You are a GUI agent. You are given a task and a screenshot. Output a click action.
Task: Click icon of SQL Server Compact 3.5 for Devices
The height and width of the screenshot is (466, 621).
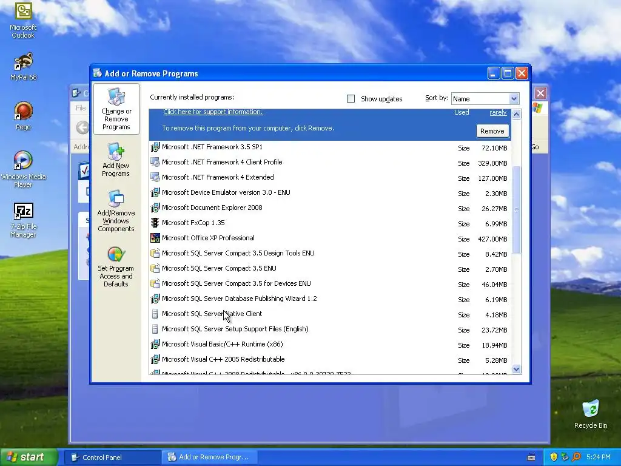[155, 283]
